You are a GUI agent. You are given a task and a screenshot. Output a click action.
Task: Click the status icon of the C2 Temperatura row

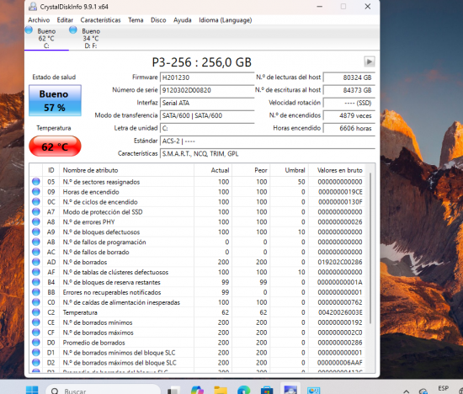36,312
